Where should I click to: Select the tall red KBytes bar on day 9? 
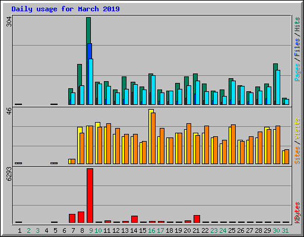[x=90, y=196]
